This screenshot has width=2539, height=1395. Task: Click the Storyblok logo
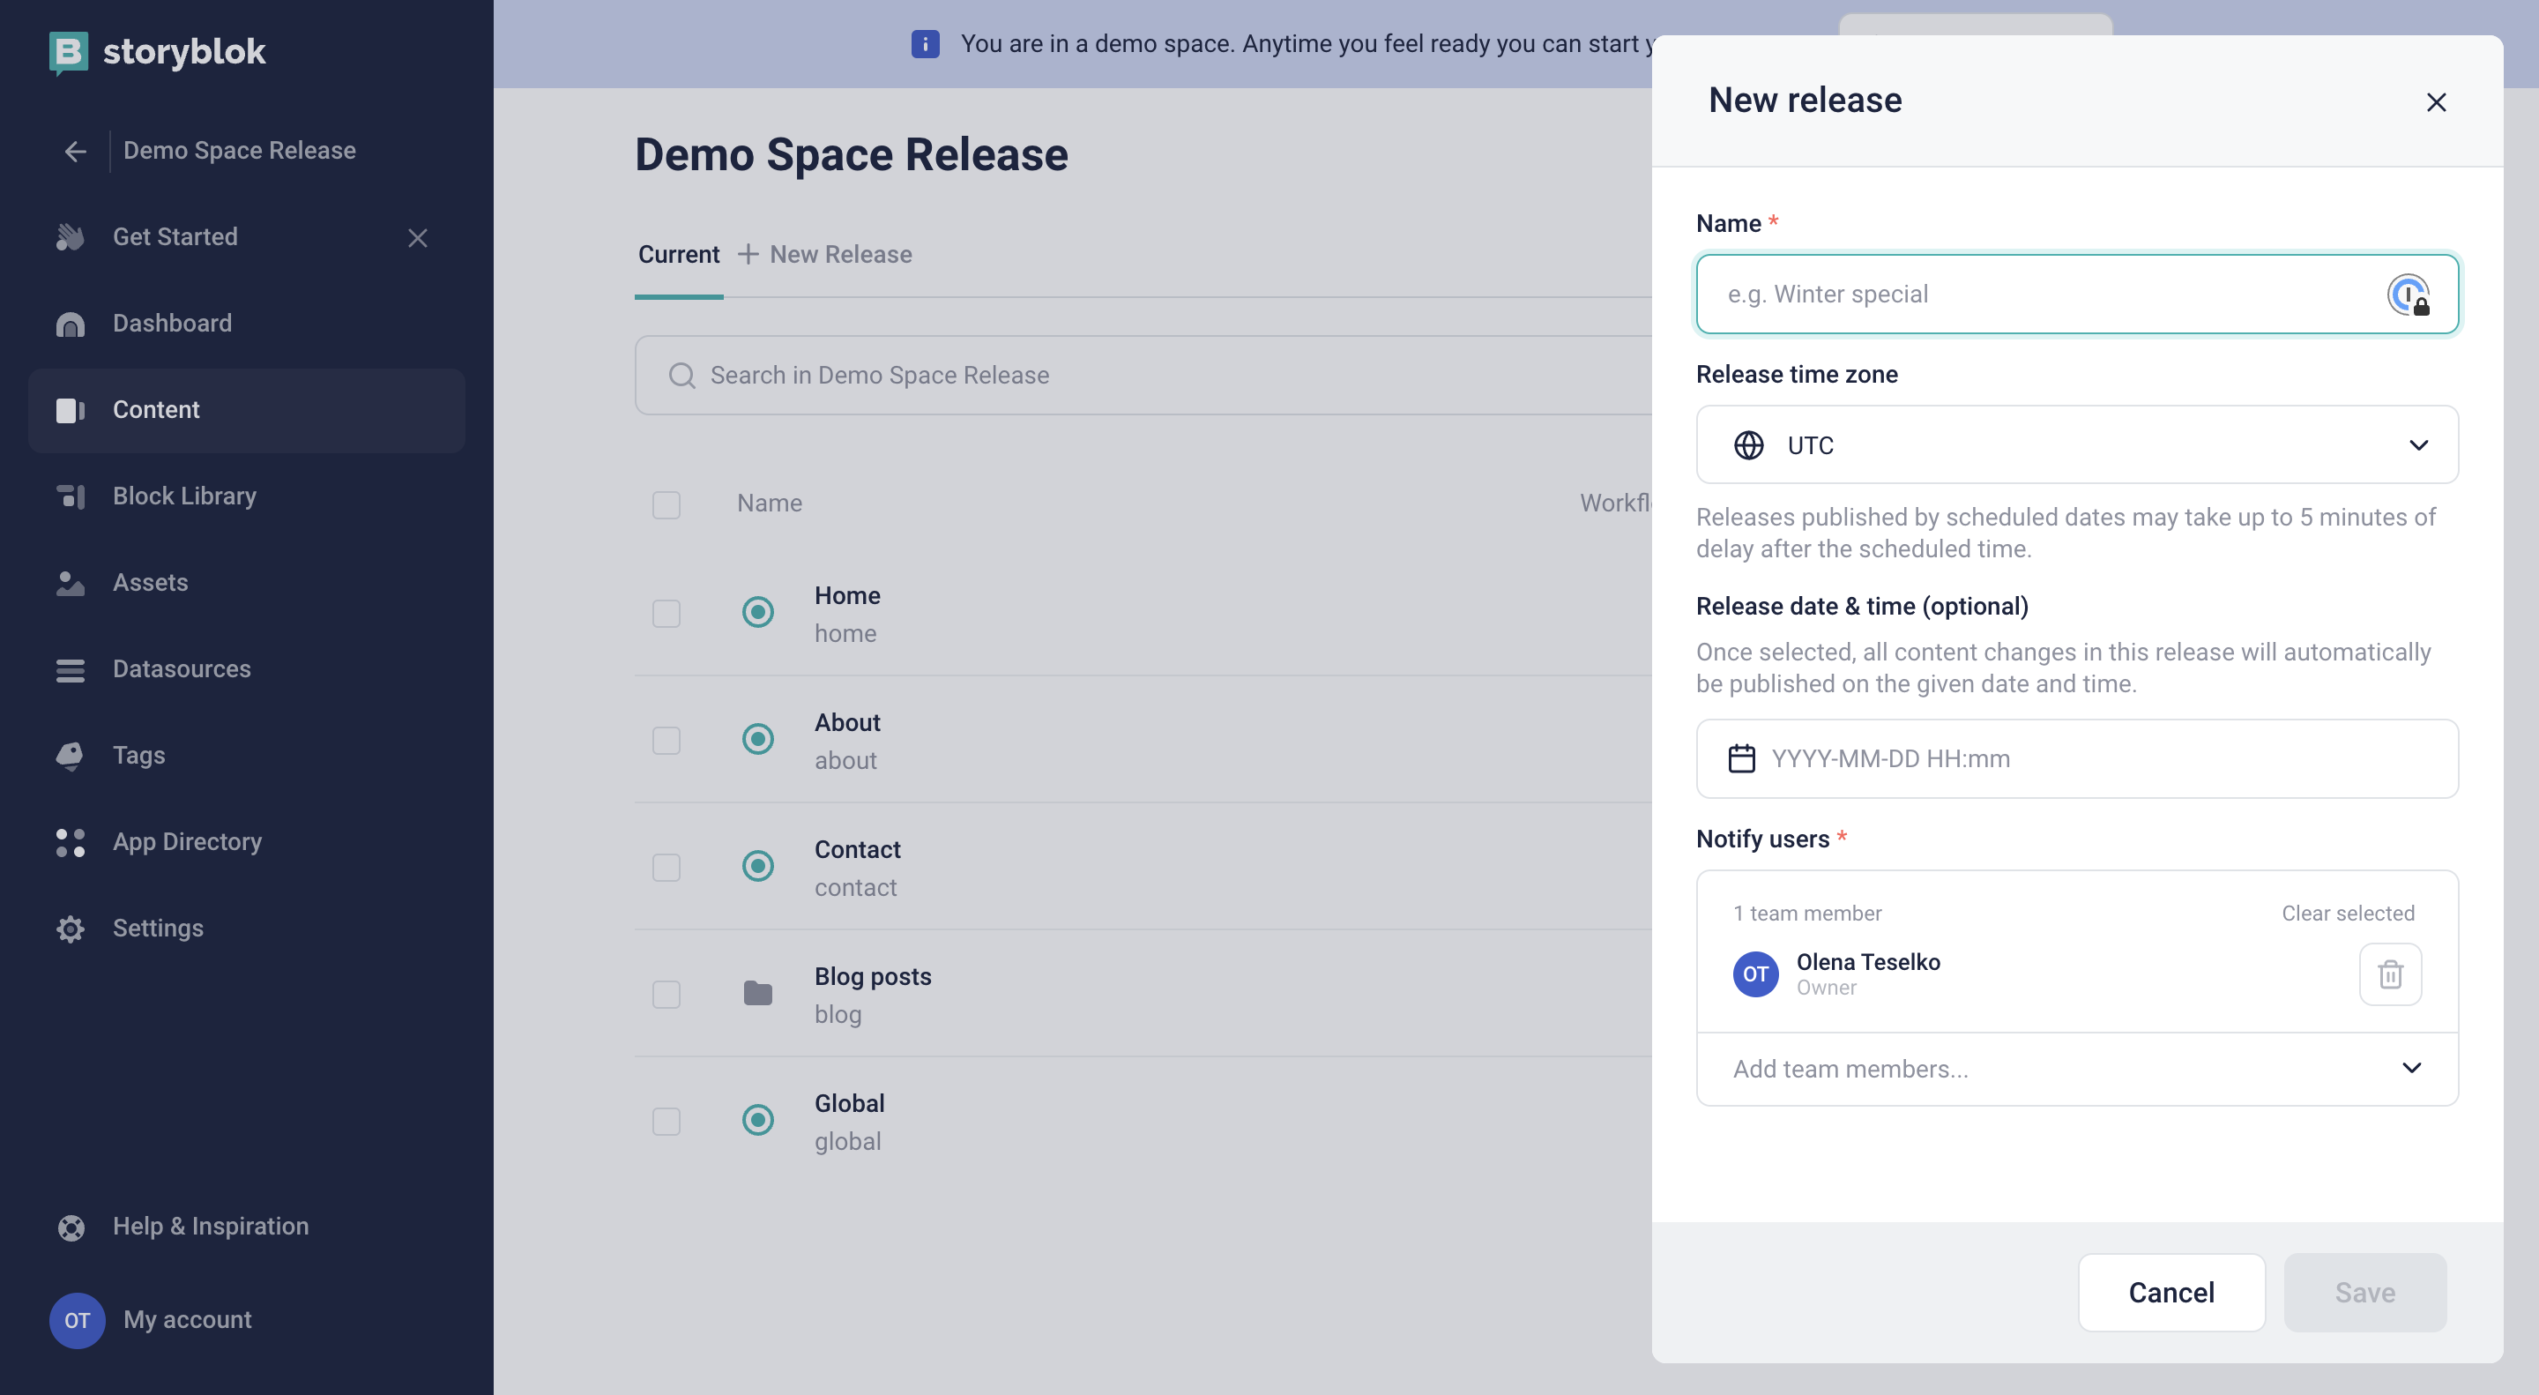pos(158,51)
